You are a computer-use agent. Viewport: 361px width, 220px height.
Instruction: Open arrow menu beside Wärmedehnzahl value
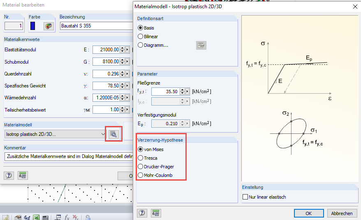127,98
